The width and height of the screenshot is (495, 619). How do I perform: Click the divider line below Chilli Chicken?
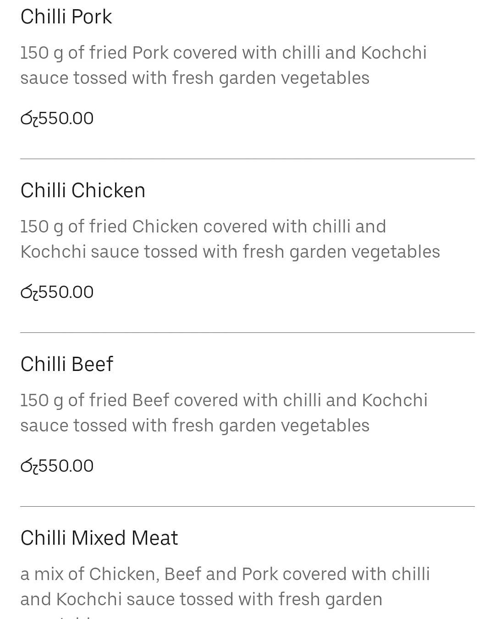point(247,333)
